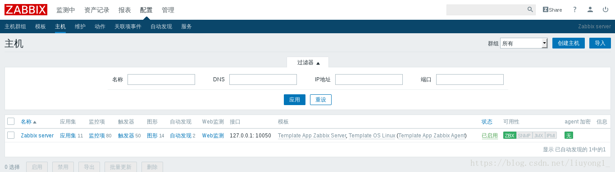Image resolution: width=615 pixels, height=172 pixels.
Task: Open the 管理 top menu
Action: (168, 10)
